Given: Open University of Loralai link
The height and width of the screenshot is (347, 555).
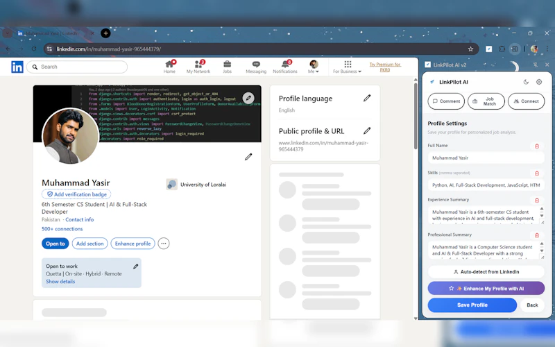Looking at the screenshot, I should click(196, 185).
